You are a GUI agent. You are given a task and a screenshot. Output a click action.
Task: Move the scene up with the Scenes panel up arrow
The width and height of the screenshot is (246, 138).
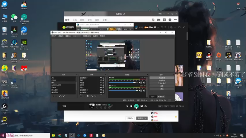click(60, 96)
